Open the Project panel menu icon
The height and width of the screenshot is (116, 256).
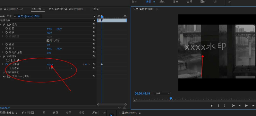(x=16, y=113)
